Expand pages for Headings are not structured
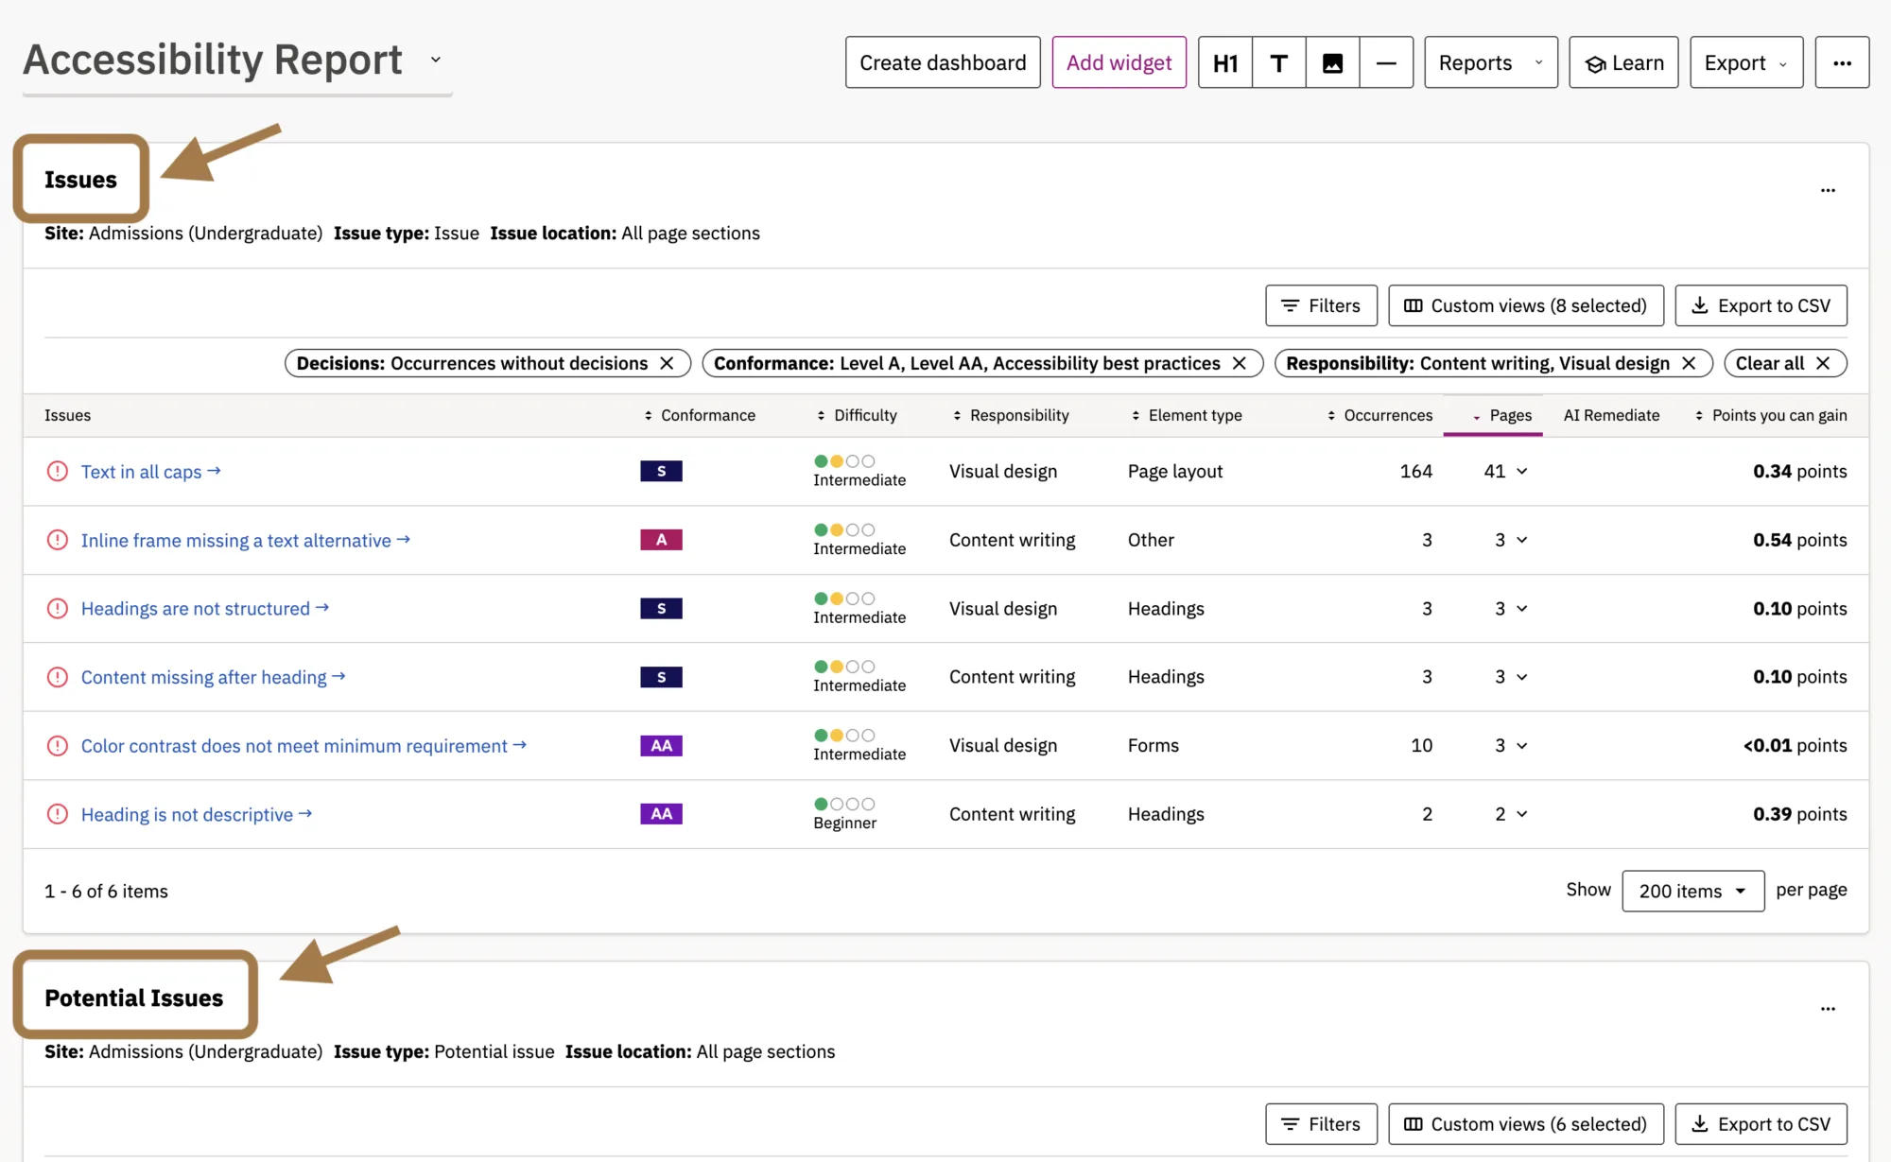Screen dimensions: 1891x1162 1522,608
